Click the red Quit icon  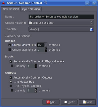pos(48,102)
